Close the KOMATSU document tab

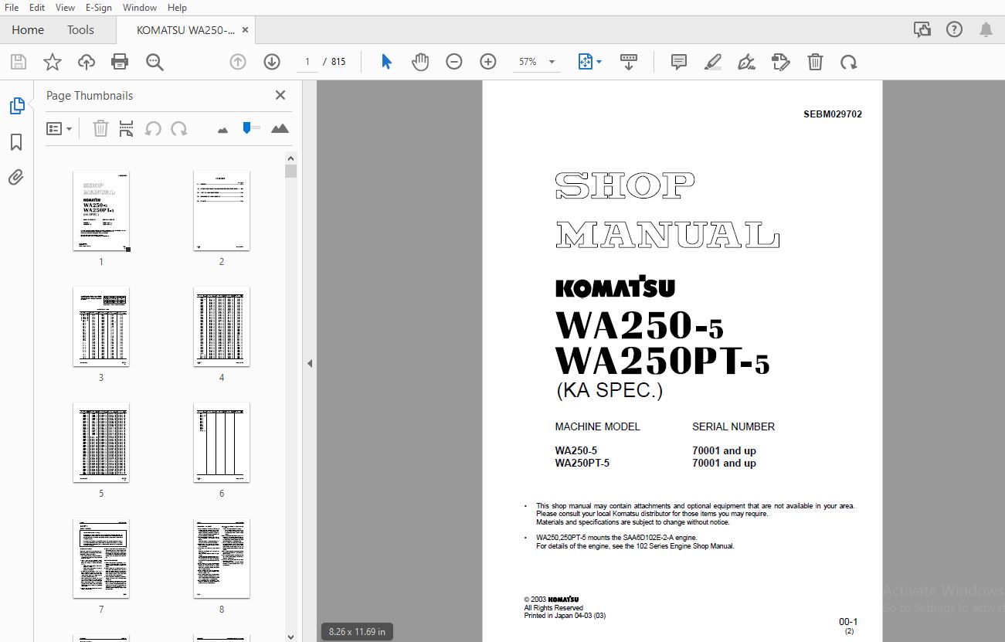pyautogui.click(x=246, y=30)
